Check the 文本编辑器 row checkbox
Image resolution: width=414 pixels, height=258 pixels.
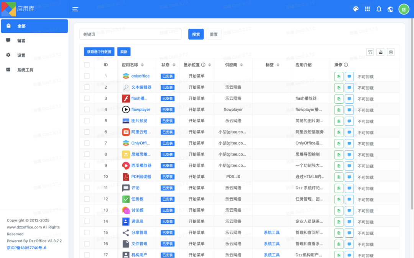tap(87, 87)
